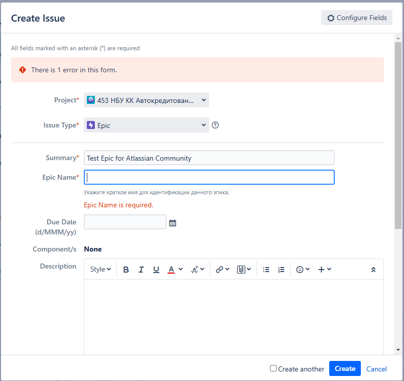Insert a bullet list in the description

(266, 270)
